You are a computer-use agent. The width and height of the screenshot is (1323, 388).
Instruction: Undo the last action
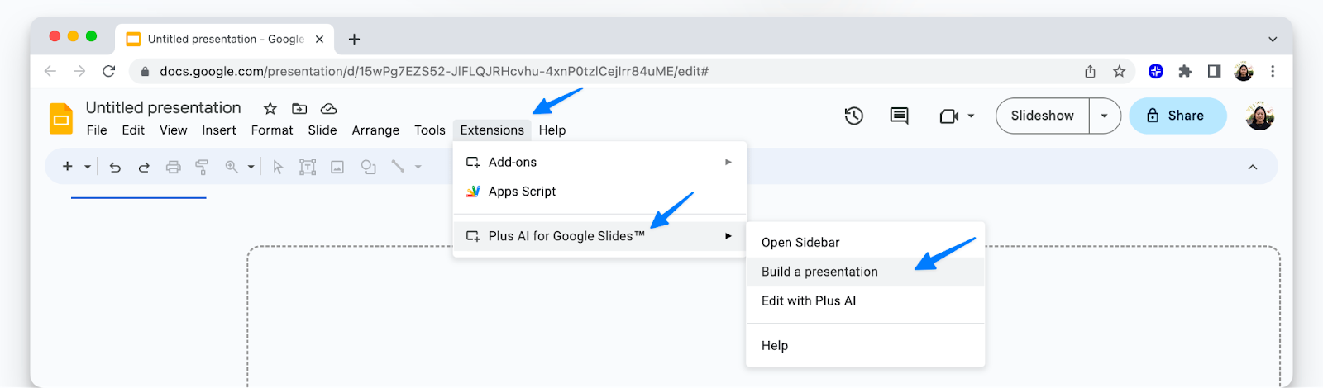(x=115, y=167)
